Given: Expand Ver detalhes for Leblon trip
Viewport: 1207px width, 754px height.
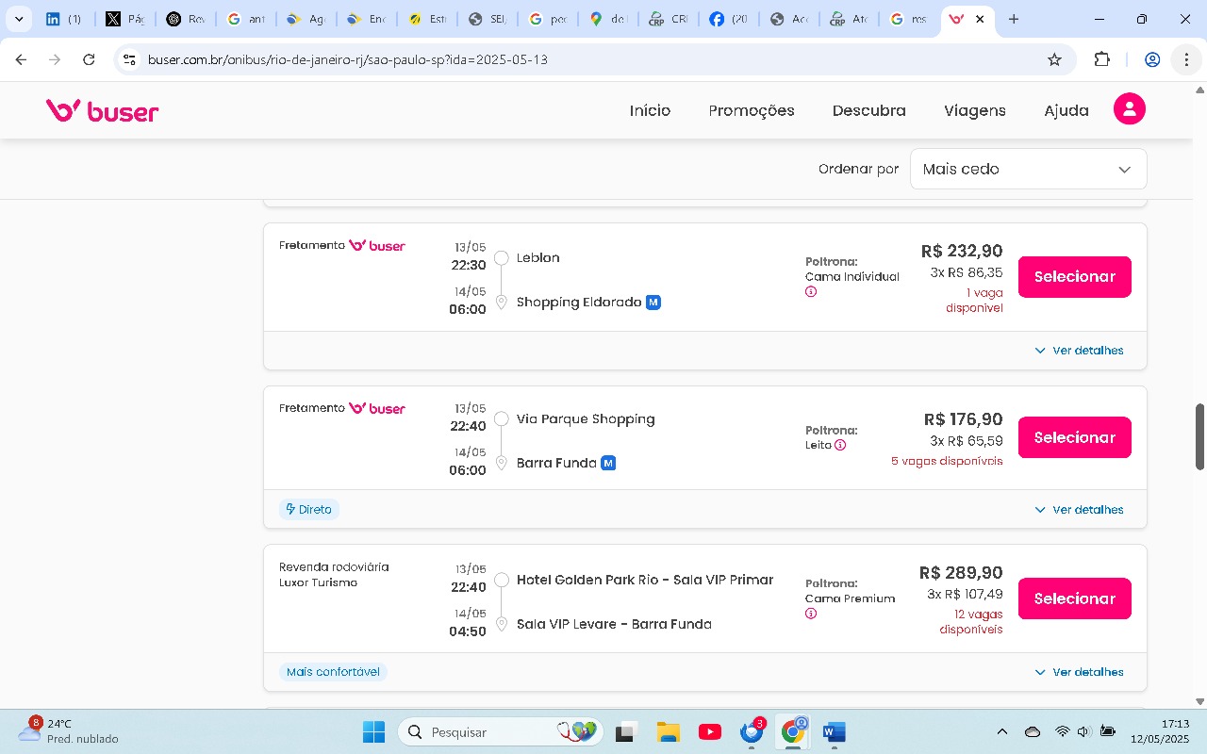Looking at the screenshot, I should [x=1079, y=351].
